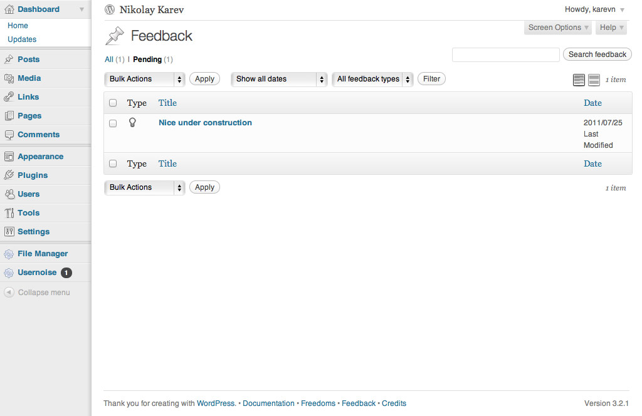The height and width of the screenshot is (416, 642).
Task: Tick the footer select-all checkbox
Action: coord(113,164)
